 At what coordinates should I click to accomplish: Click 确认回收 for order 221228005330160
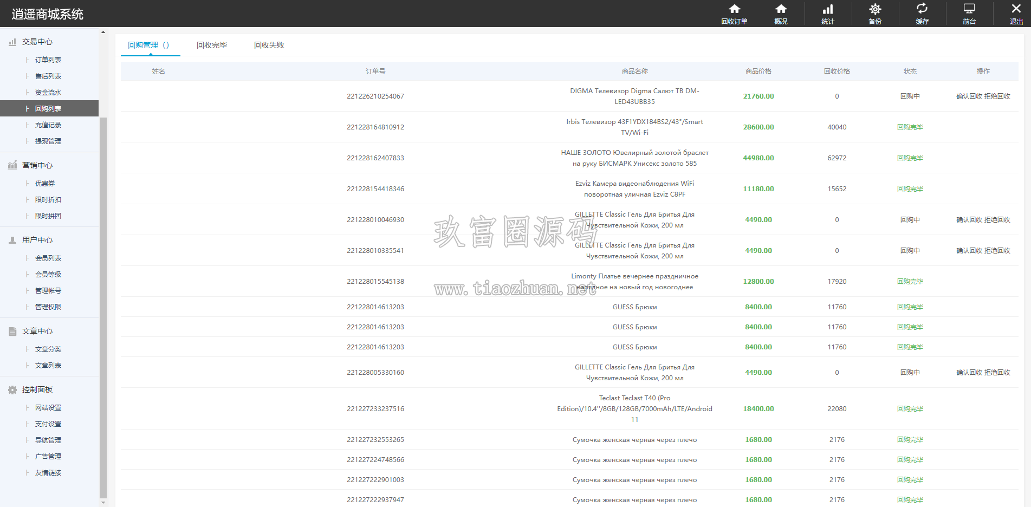(969, 372)
